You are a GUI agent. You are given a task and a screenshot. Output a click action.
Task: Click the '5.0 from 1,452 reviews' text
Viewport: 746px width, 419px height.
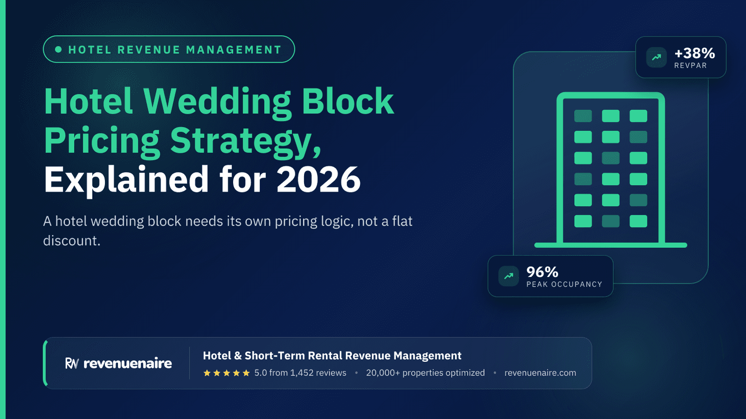tap(300, 373)
